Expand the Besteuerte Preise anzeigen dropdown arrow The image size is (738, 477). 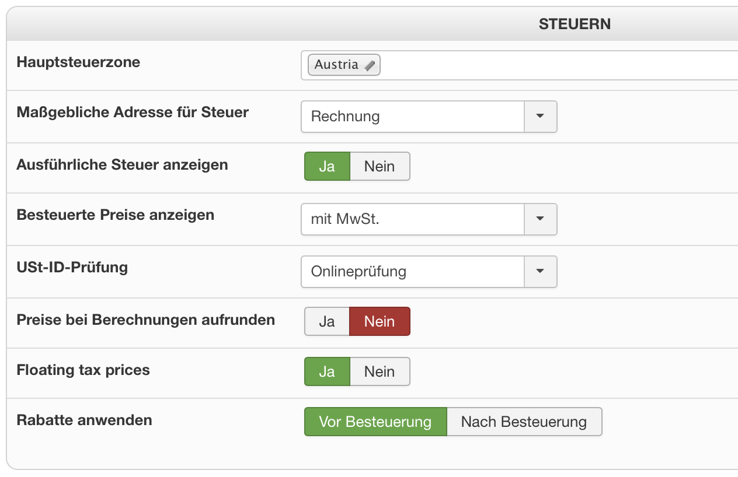click(x=540, y=219)
